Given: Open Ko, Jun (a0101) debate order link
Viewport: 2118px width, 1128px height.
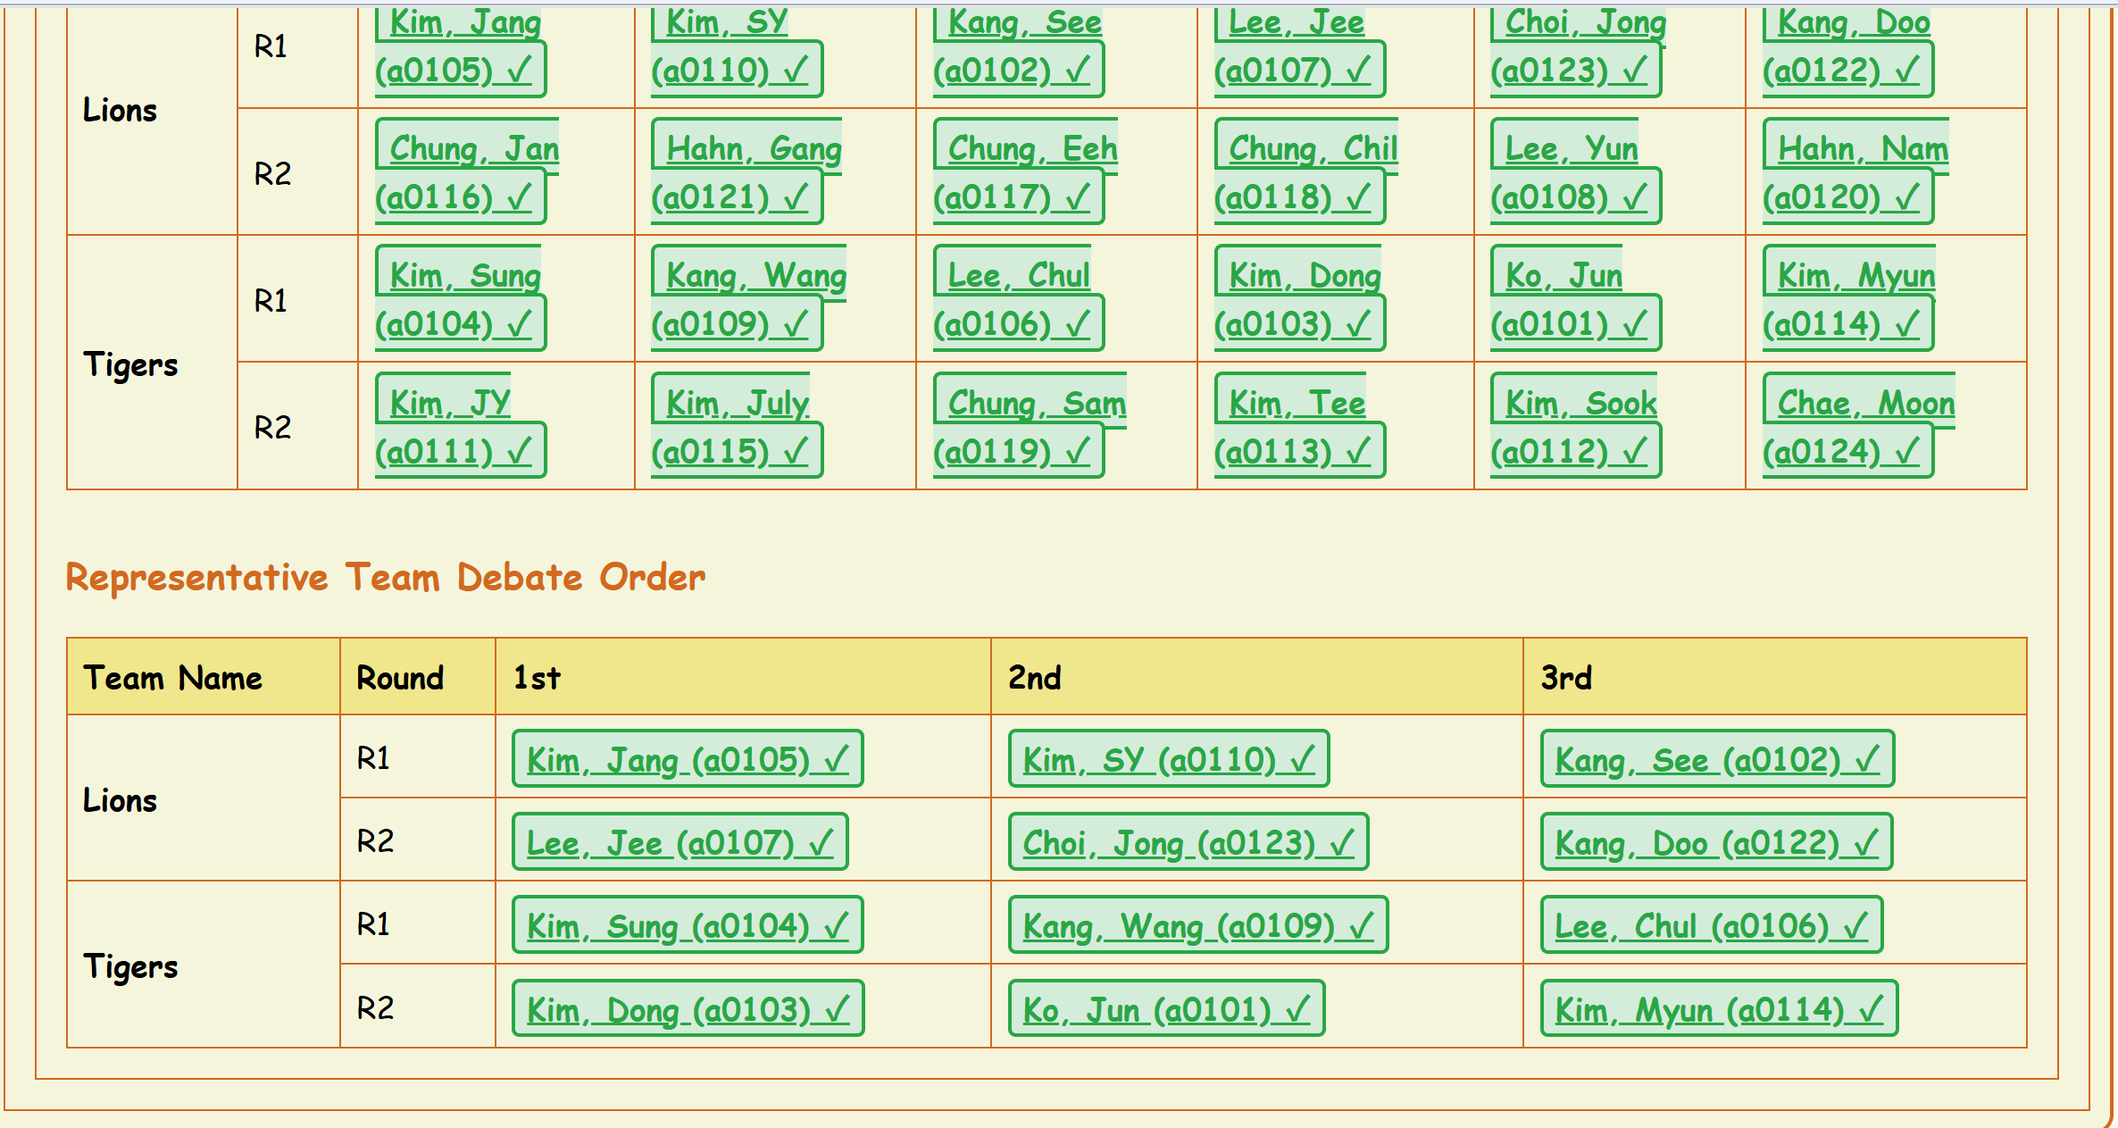Looking at the screenshot, I should 1165,1010.
